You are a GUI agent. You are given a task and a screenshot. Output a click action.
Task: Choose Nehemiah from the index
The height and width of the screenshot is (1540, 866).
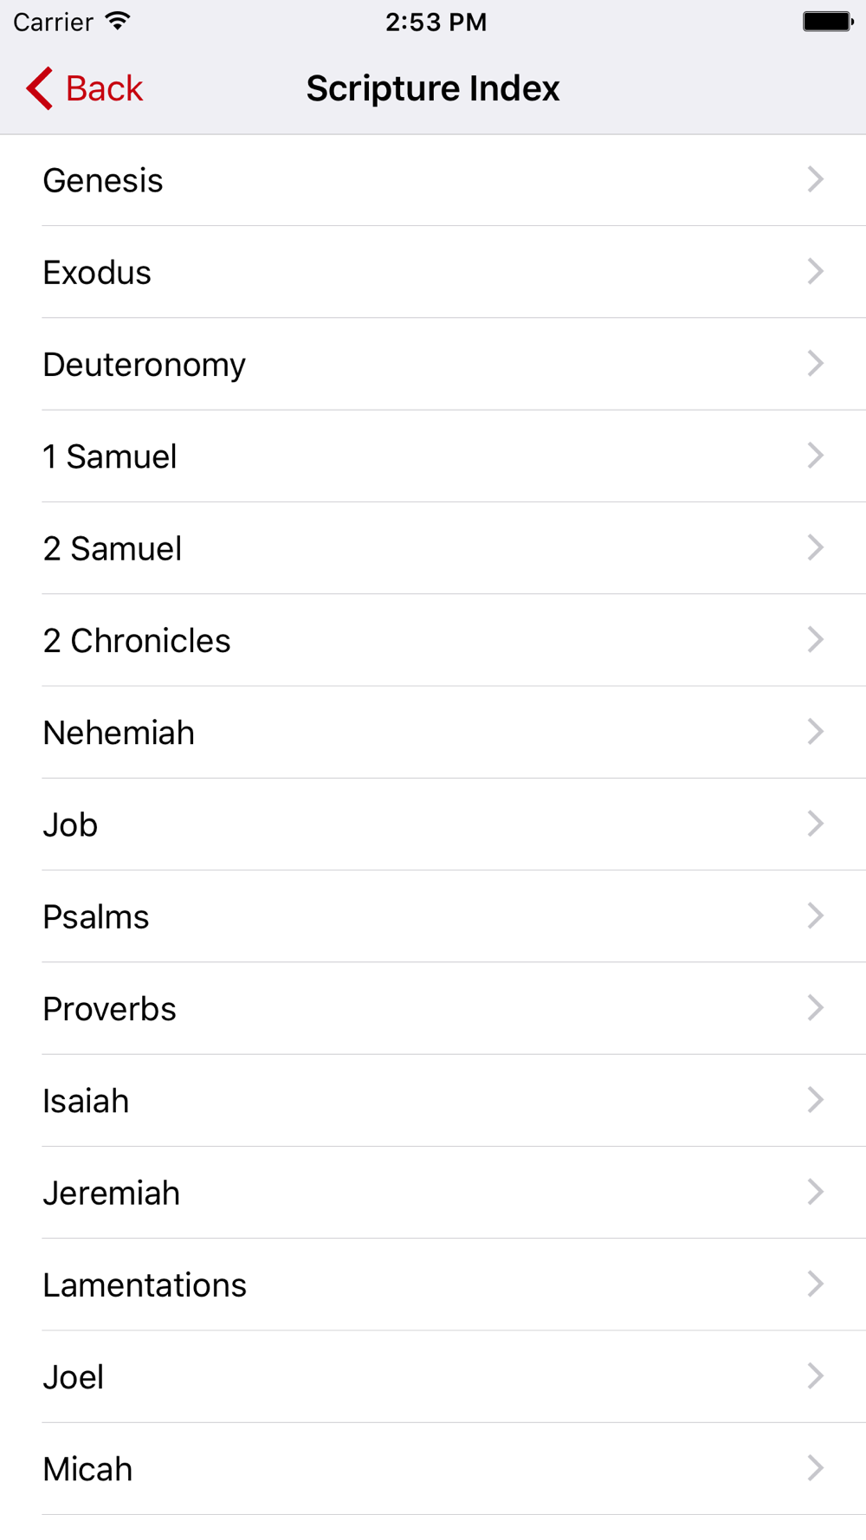click(x=433, y=733)
